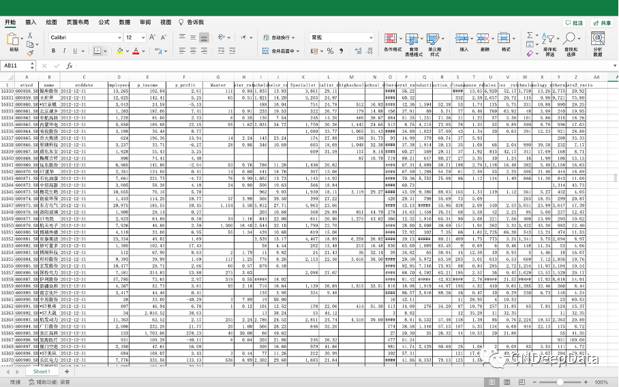The width and height of the screenshot is (619, 387).
Task: Open the 开始 Home ribbon tab
Action: [10, 22]
